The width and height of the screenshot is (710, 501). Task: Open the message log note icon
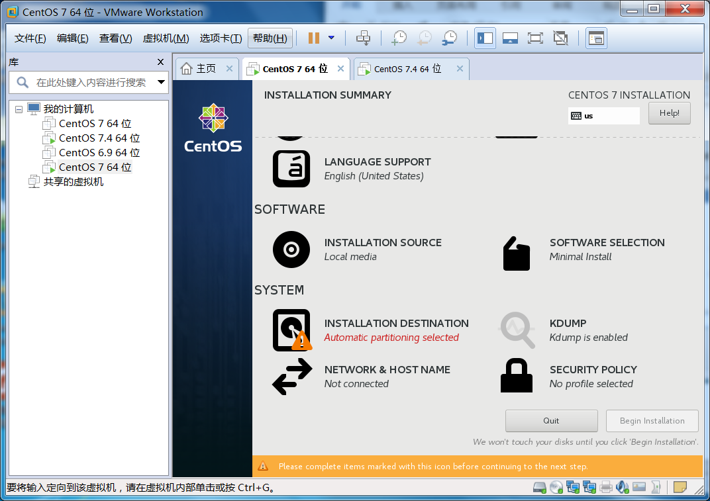click(680, 487)
